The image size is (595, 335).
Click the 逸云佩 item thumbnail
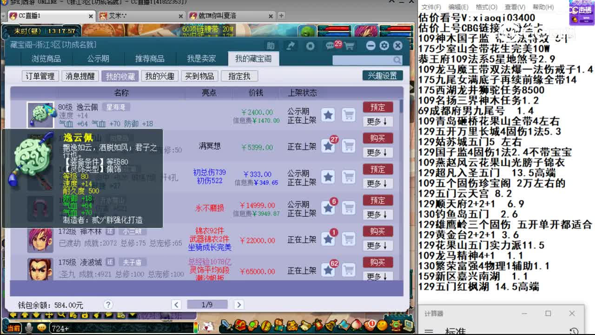pos(40,115)
